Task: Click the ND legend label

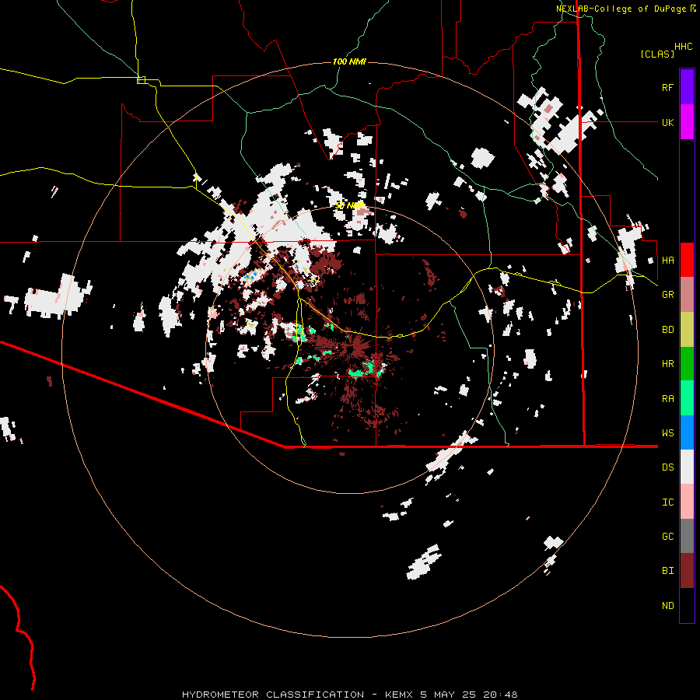Action: coord(667,606)
